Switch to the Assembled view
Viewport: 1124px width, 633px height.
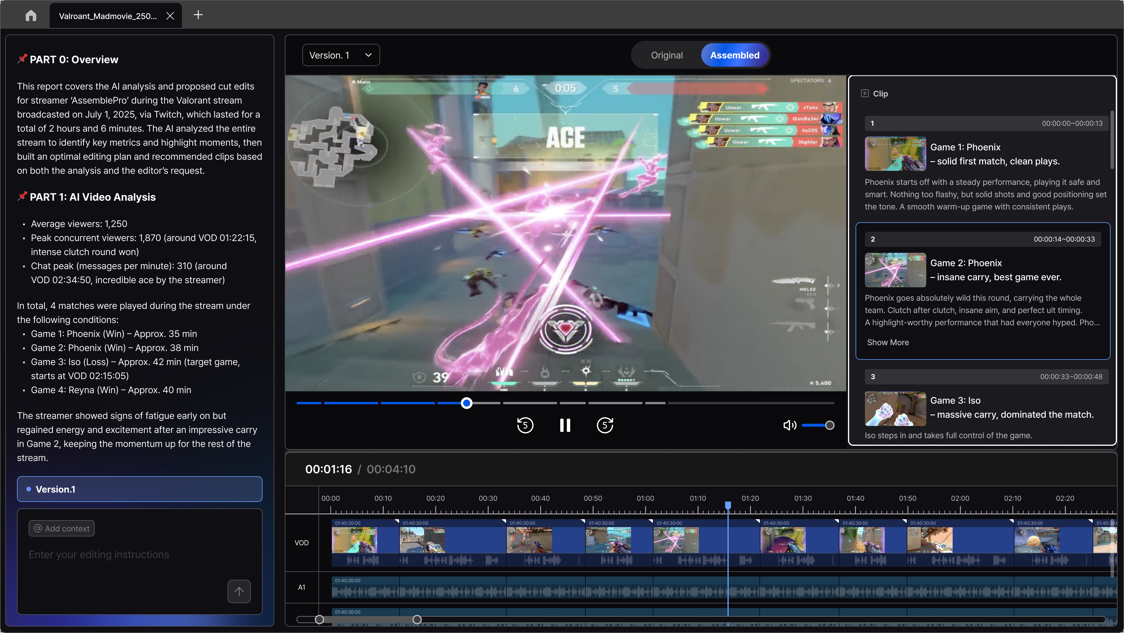(735, 55)
